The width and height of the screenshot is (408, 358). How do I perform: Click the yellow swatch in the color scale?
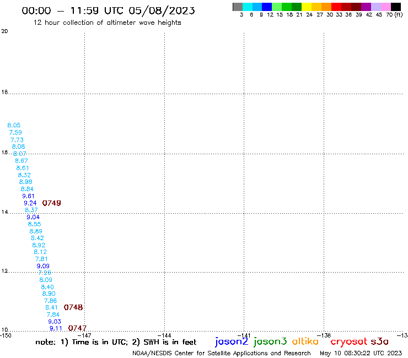pyautogui.click(x=307, y=7)
